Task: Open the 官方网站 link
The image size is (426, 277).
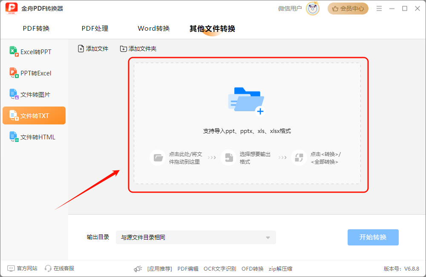Action: pos(22,268)
